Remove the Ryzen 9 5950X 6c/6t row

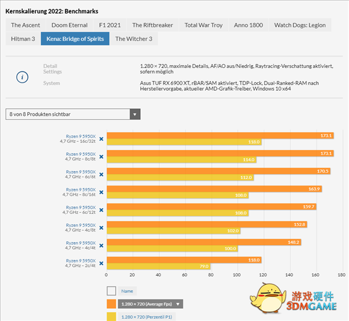click(101, 174)
